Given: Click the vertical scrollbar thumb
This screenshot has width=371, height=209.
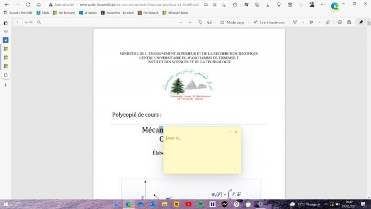Looking at the screenshot, I should pos(369,23).
